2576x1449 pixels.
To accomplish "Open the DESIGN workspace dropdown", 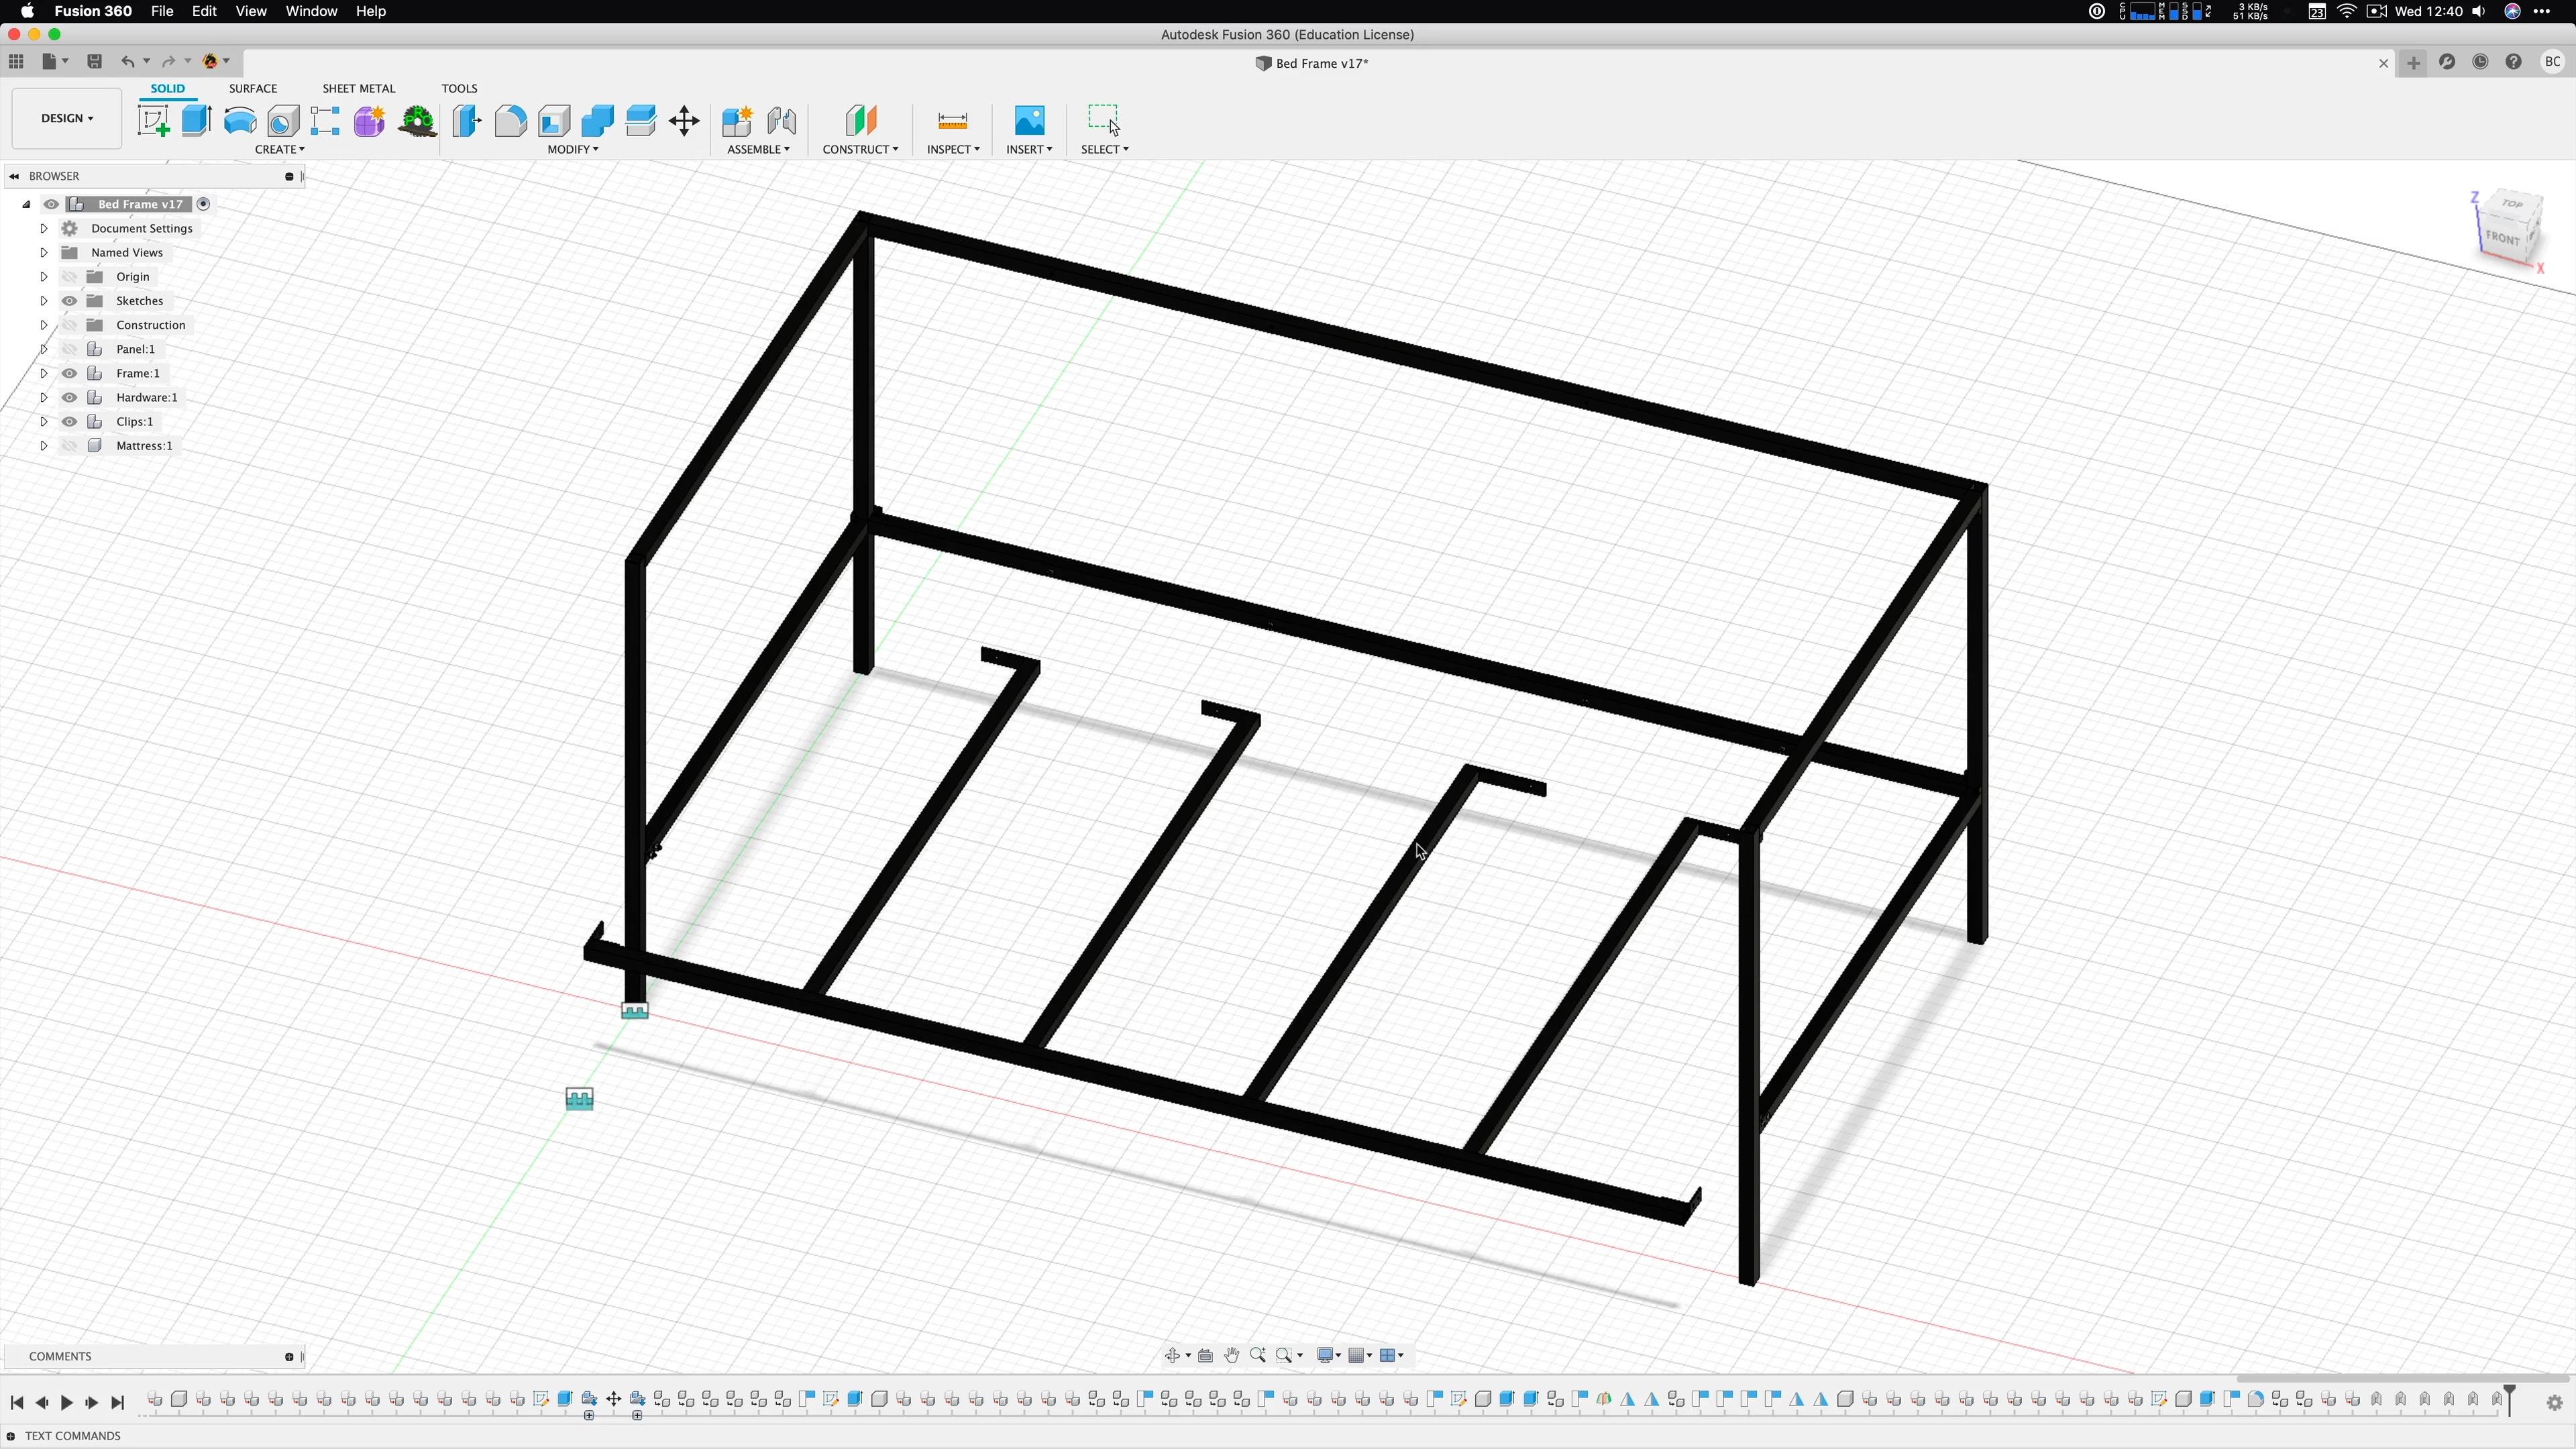I will tap(66, 118).
